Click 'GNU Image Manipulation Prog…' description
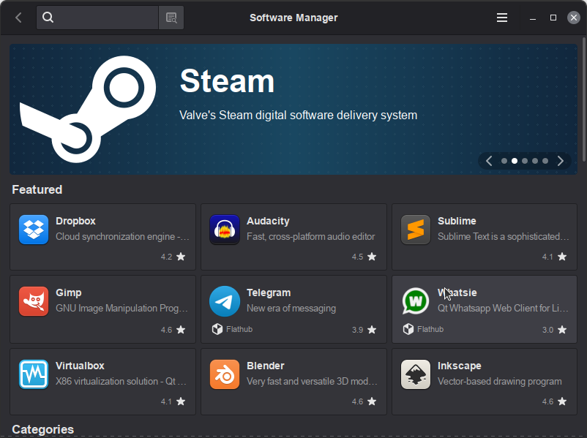 [121, 308]
